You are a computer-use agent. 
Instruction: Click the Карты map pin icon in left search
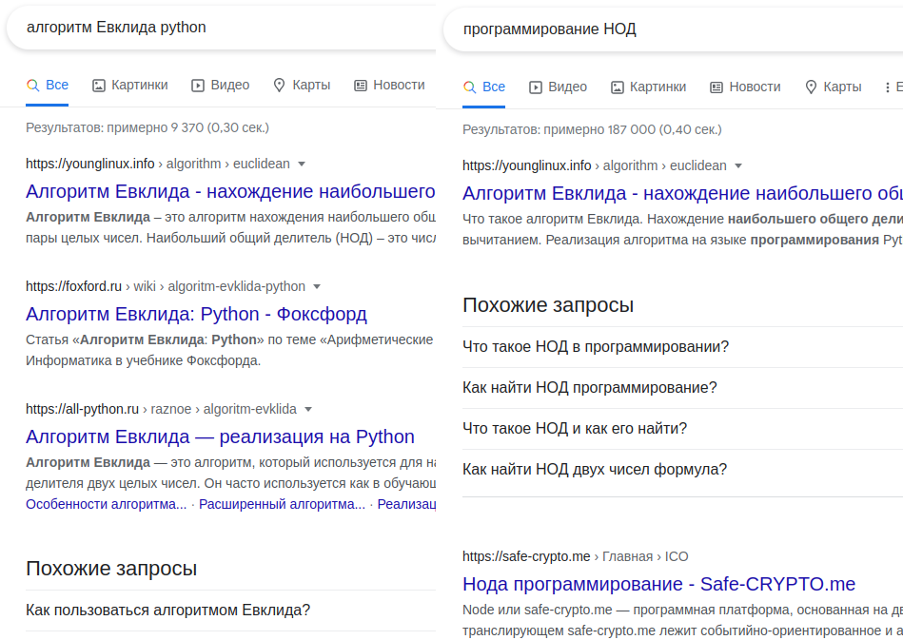click(280, 86)
